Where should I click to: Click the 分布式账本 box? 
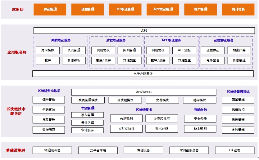point(162,118)
